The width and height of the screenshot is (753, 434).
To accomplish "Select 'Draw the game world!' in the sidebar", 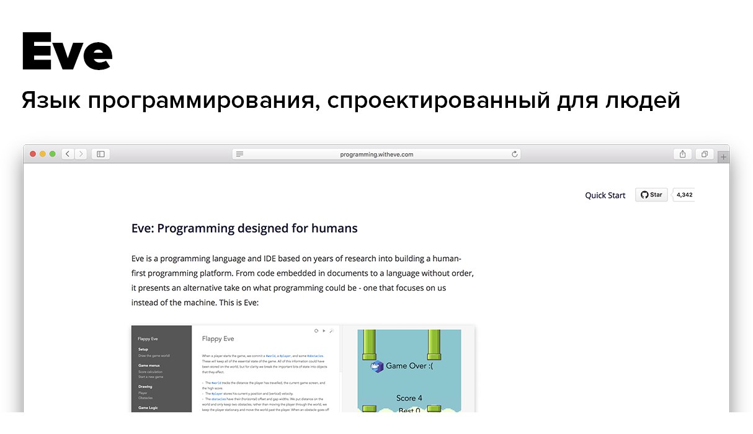I will (x=154, y=356).
